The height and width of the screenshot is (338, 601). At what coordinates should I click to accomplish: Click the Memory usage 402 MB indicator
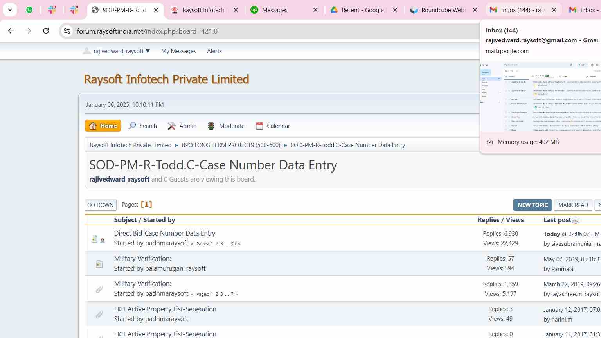pos(523,142)
